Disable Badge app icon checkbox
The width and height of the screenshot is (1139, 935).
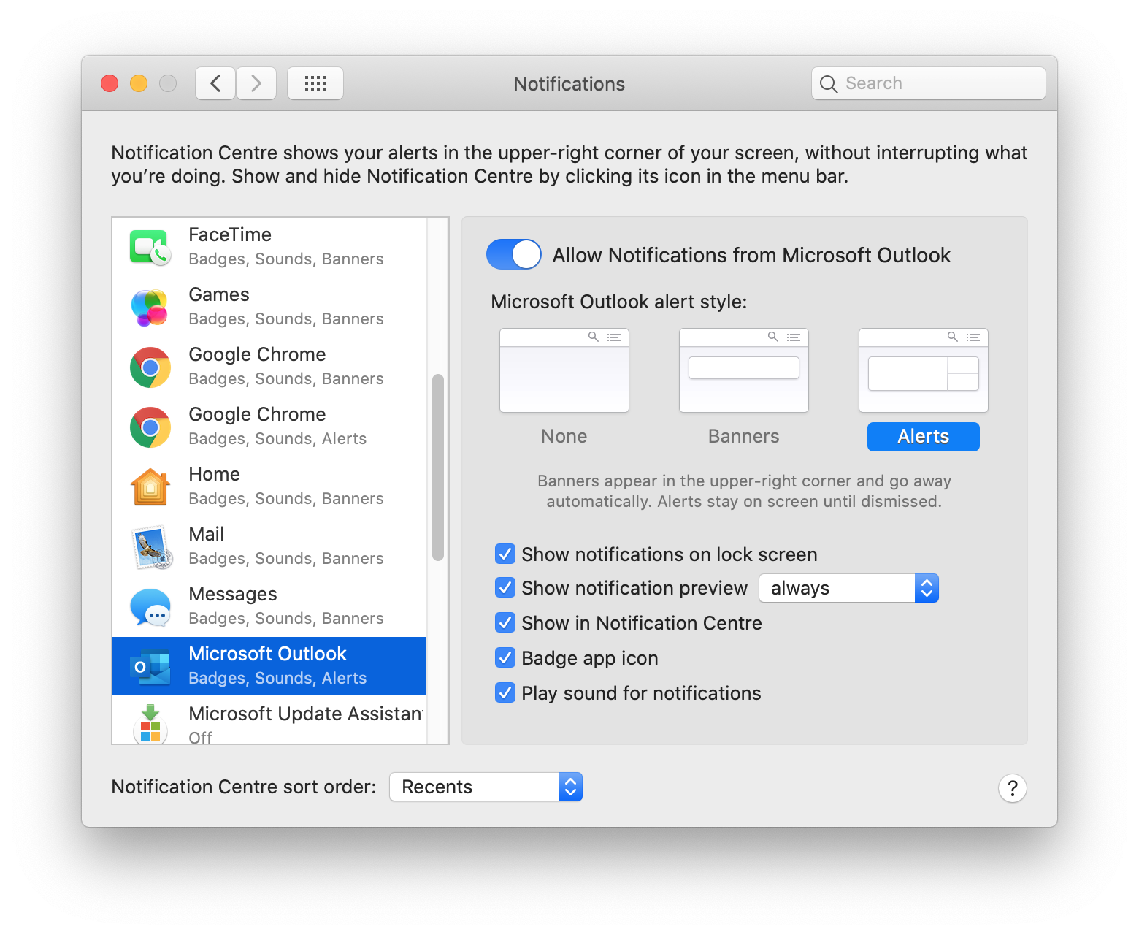(x=505, y=657)
